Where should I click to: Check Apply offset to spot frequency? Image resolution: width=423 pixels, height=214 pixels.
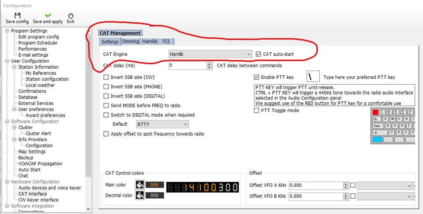click(106, 134)
